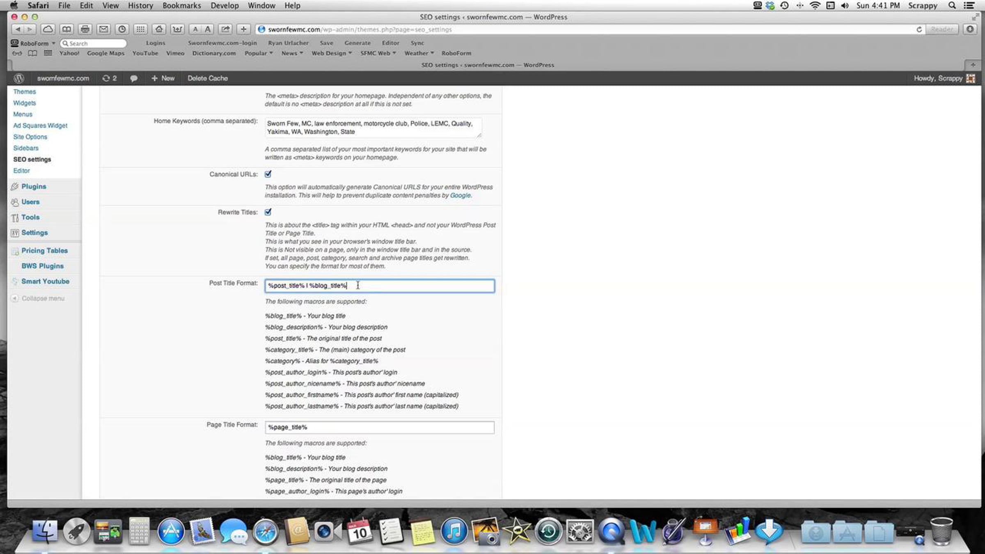The width and height of the screenshot is (985, 554).
Task: Reload the page with refresh icon
Action: (919, 30)
